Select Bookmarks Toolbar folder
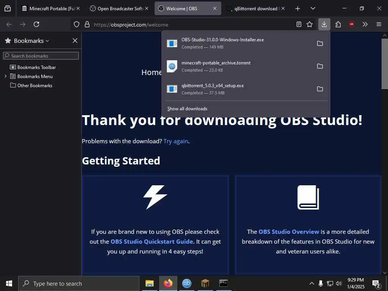Image resolution: width=388 pixels, height=291 pixels. tap(33, 67)
